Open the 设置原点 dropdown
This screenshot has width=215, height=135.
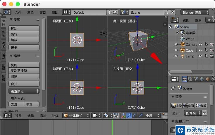click(x=24, y=91)
